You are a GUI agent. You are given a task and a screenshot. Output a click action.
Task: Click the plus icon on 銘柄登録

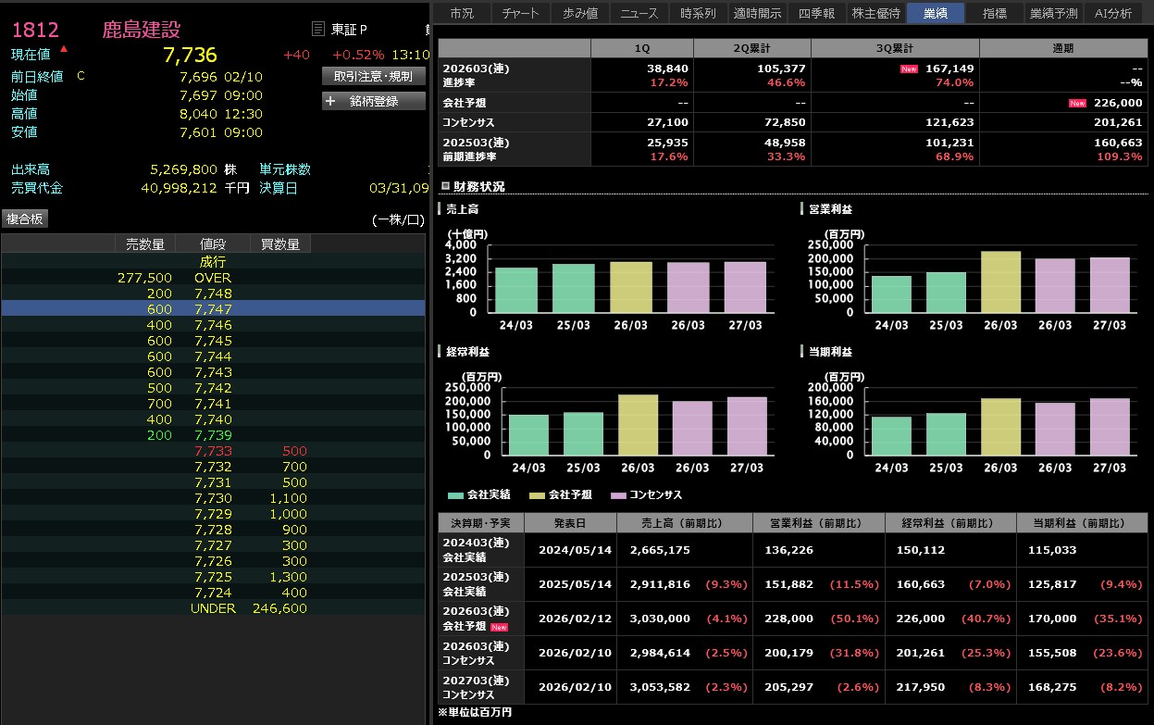[x=330, y=101]
